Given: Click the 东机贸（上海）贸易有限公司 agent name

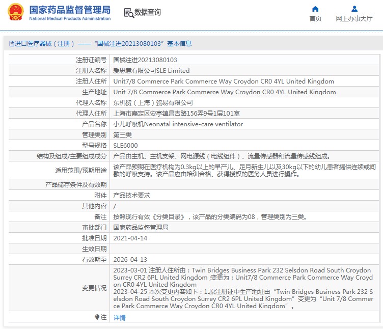Looking at the screenshot, I should point(153,103).
